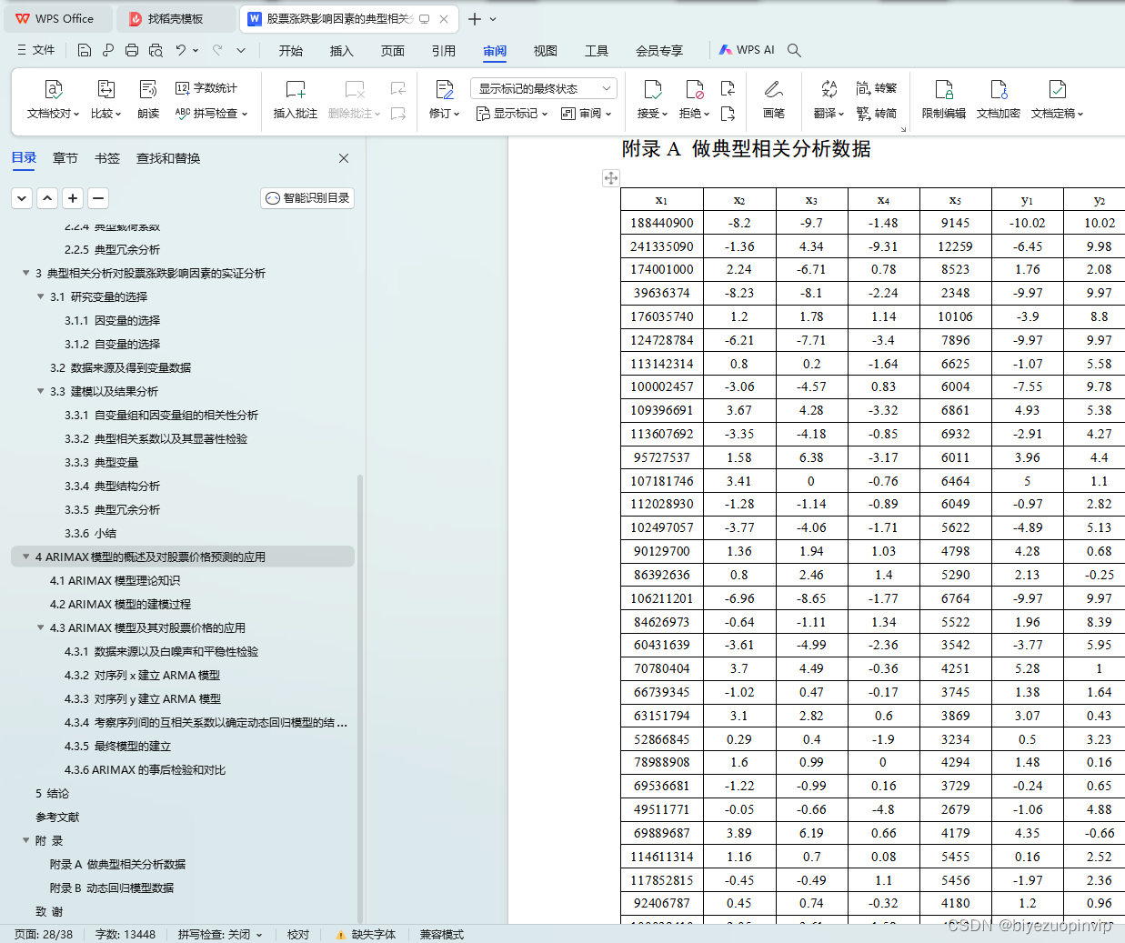Viewport: 1125px width, 943px height.
Task: Close the navigation pane
Action: (344, 158)
